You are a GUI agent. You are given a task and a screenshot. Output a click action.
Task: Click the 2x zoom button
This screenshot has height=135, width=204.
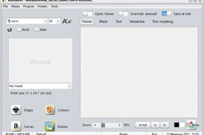164,125
